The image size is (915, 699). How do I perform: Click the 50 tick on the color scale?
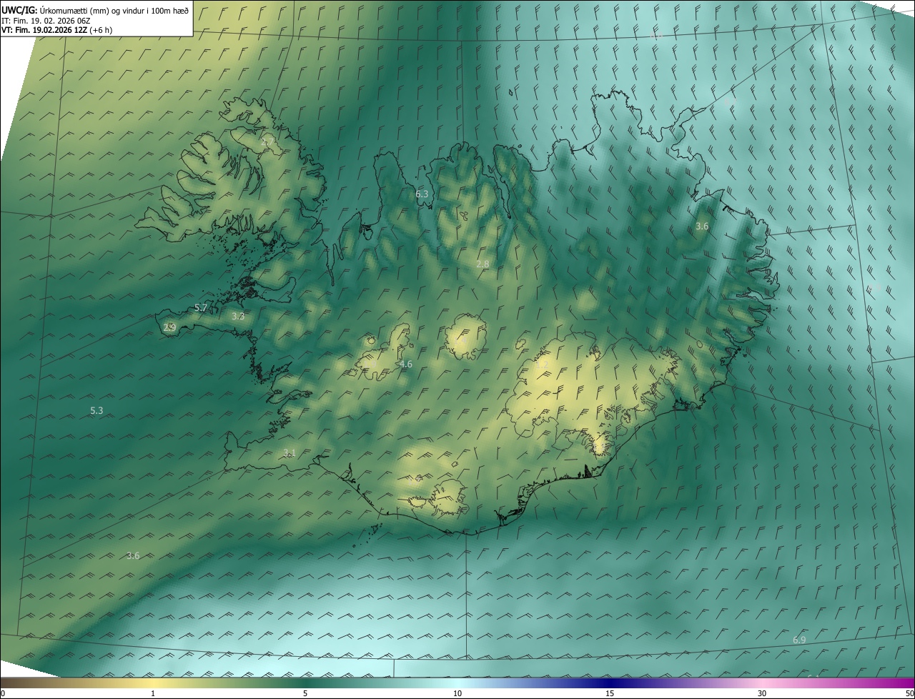click(x=909, y=693)
